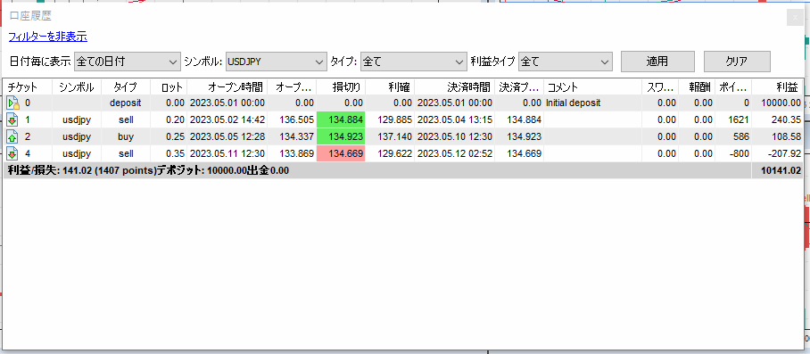
Task: Click red stop-loss cell 134.669
Action: click(341, 153)
